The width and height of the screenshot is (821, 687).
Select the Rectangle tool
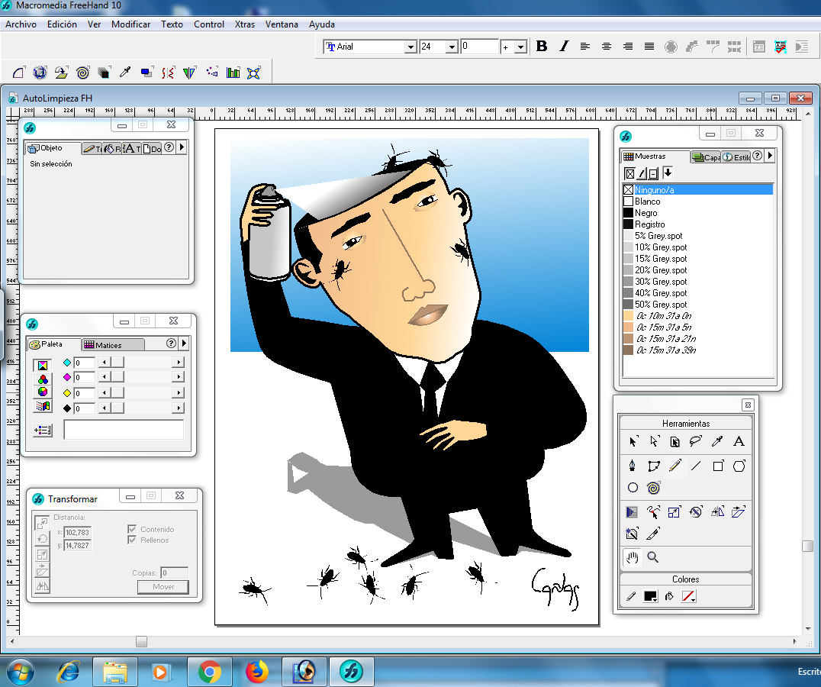718,466
